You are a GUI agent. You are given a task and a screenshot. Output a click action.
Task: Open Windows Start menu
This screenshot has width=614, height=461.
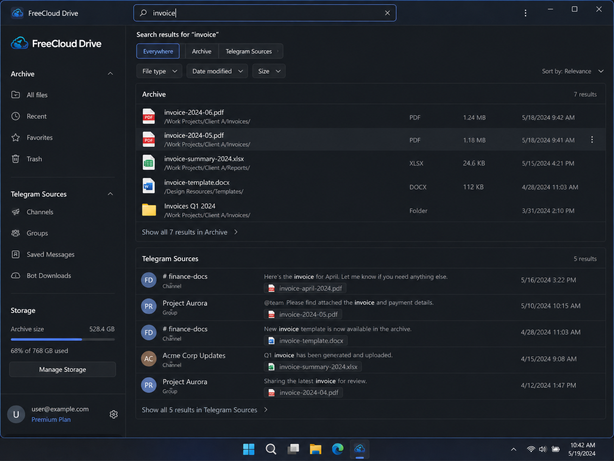coord(248,449)
